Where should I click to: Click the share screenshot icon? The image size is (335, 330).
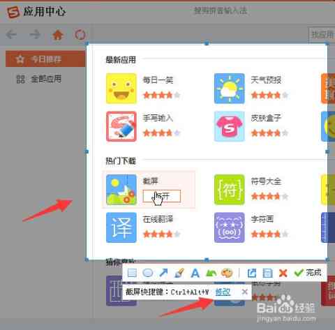tap(252, 273)
